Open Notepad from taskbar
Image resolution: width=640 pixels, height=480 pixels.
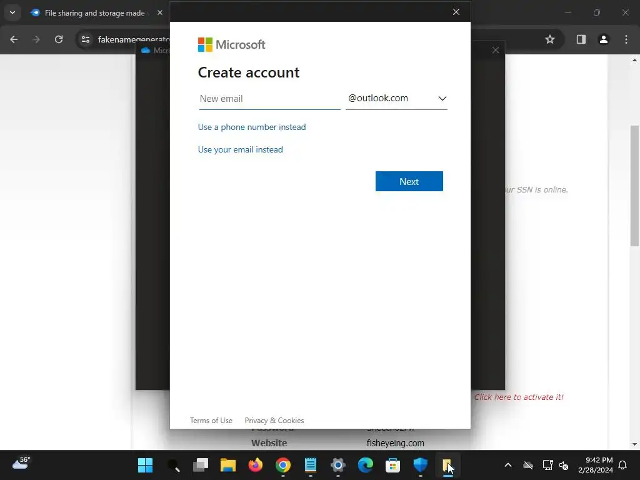click(x=311, y=465)
